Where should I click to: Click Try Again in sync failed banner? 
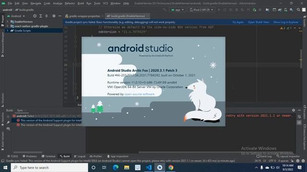click(x=238, y=22)
